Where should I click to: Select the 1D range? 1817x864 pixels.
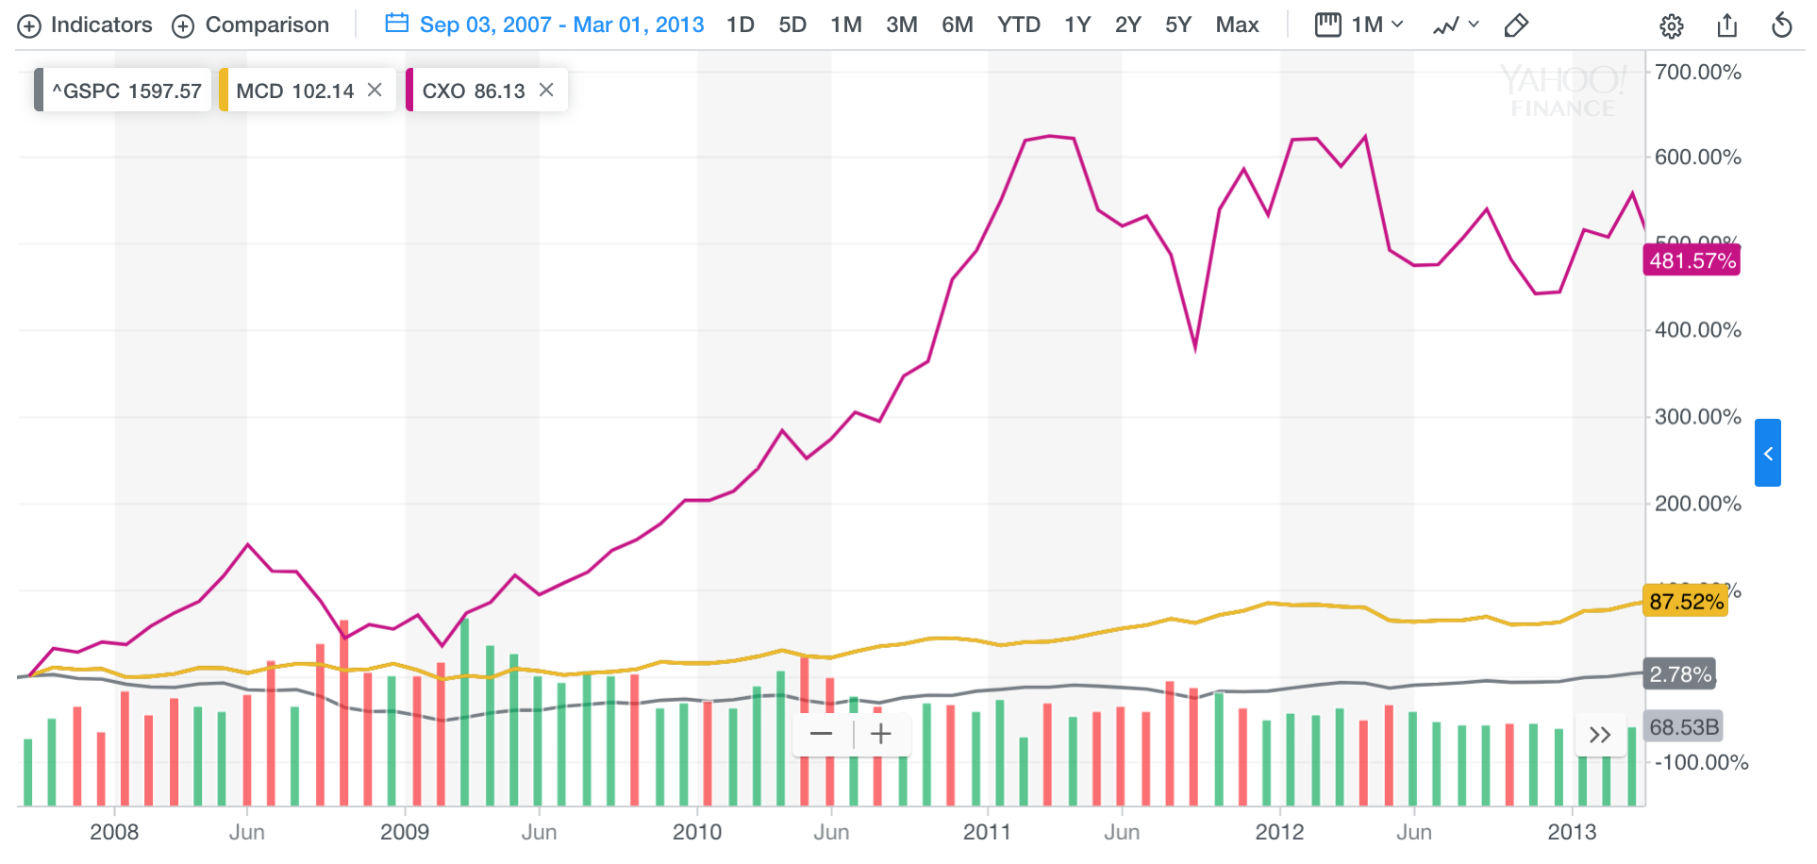coord(741,25)
